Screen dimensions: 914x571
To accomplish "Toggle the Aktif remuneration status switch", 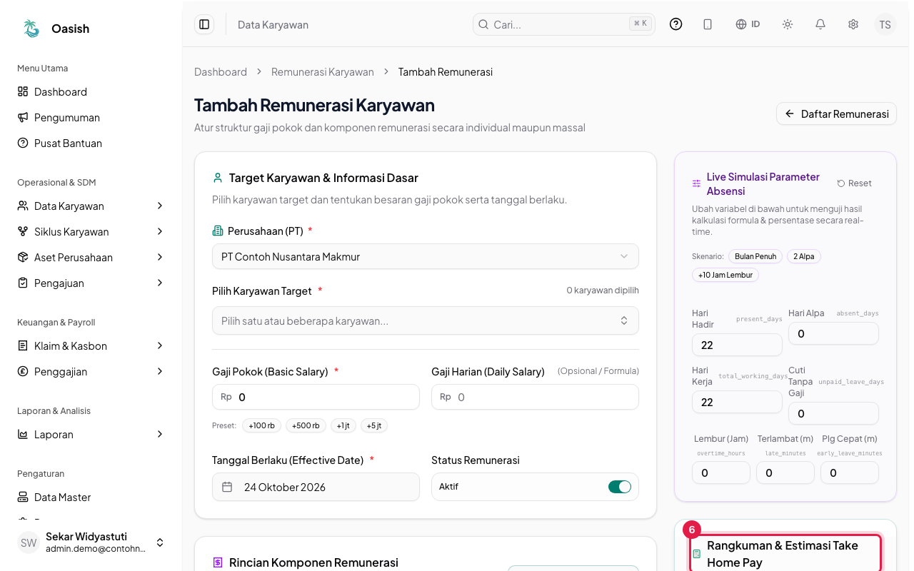I will tap(620, 487).
